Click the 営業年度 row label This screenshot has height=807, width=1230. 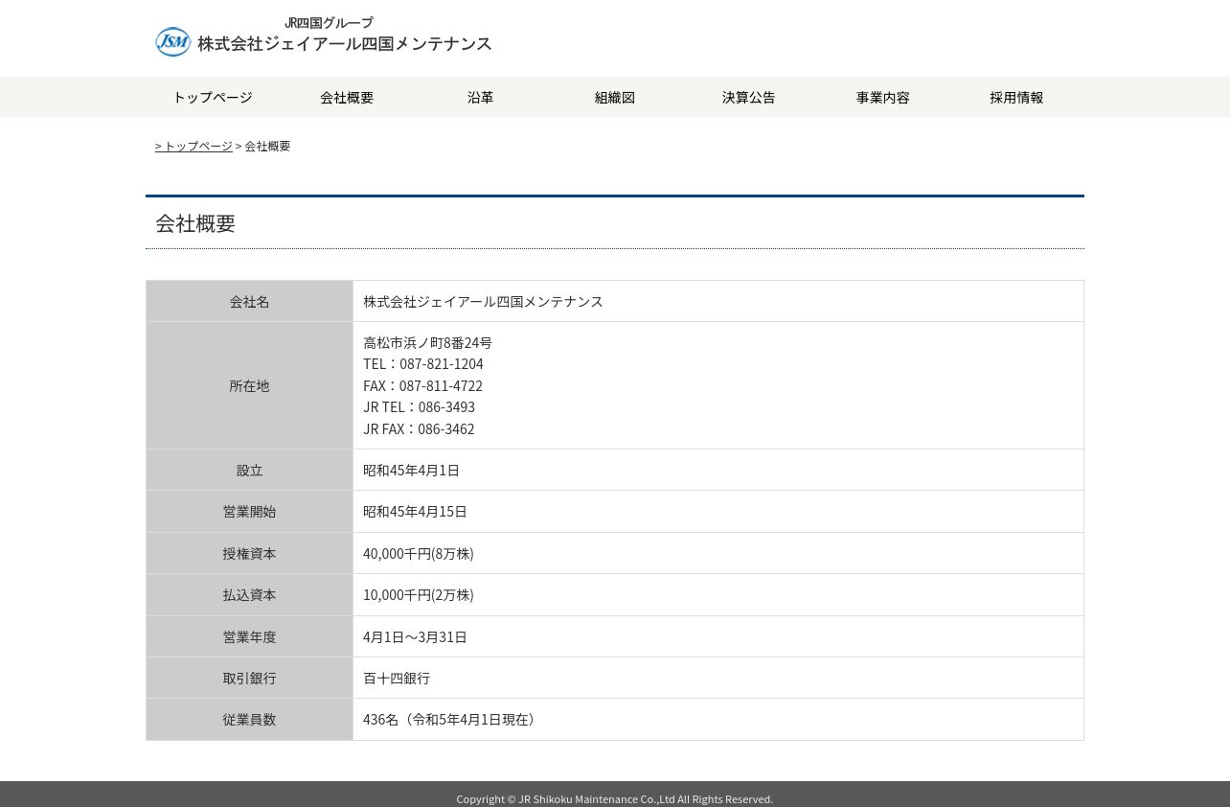tap(249, 636)
